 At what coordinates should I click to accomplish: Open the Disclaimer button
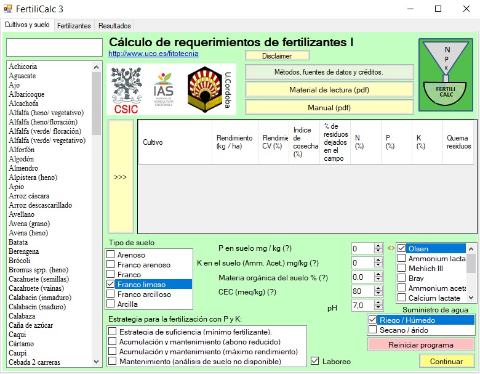pyautogui.click(x=277, y=56)
